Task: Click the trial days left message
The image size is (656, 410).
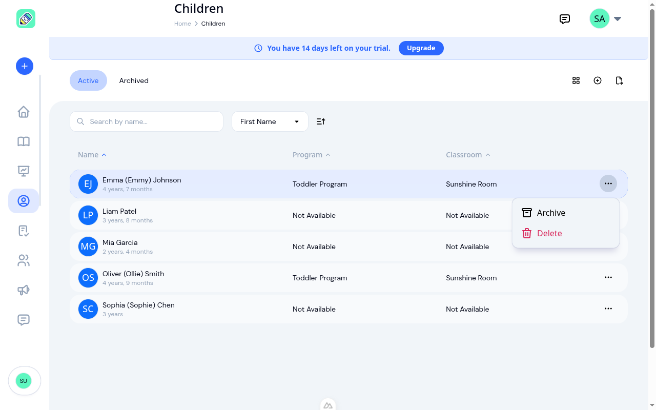Action: coord(329,48)
